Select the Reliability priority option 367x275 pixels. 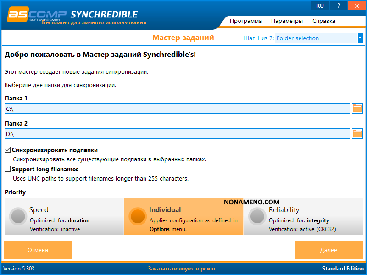pos(303,216)
